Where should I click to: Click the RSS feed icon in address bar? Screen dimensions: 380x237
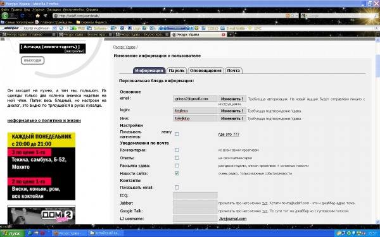point(288,16)
